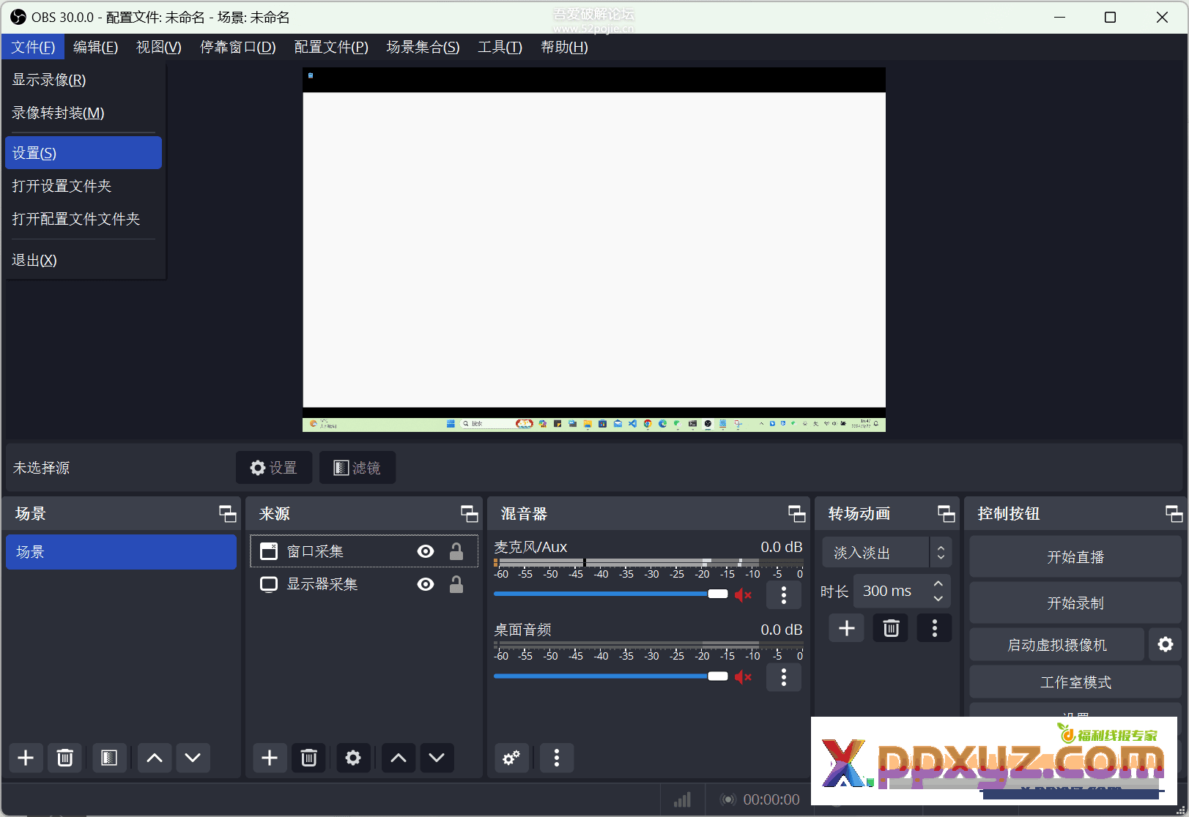Lock the 显示器采集 source
The width and height of the screenshot is (1189, 817).
(456, 584)
